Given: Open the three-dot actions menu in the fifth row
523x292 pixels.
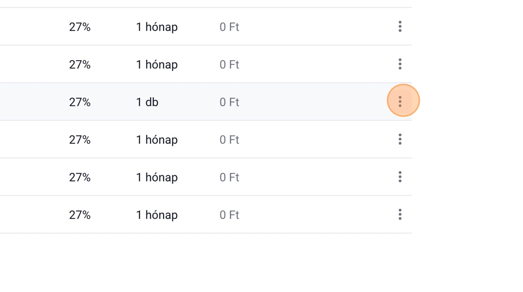Looking at the screenshot, I should point(400,177).
